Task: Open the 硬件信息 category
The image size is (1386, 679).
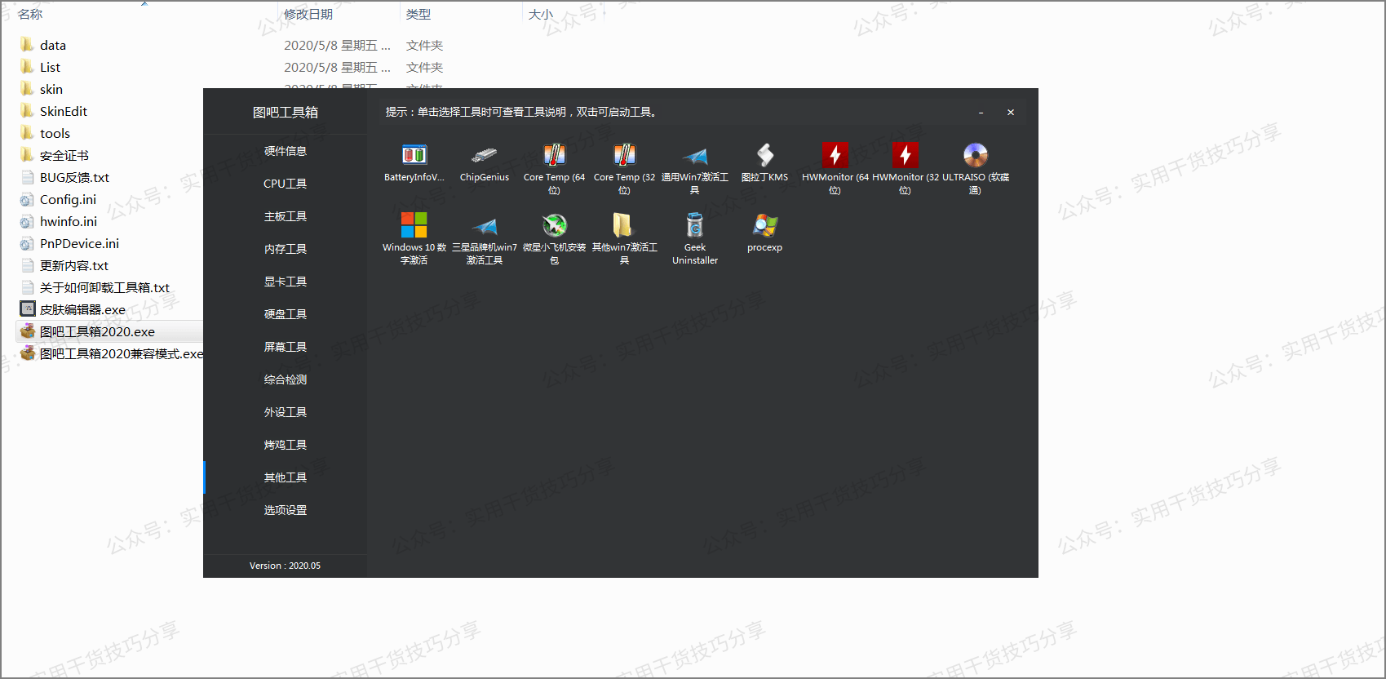Action: [x=286, y=151]
